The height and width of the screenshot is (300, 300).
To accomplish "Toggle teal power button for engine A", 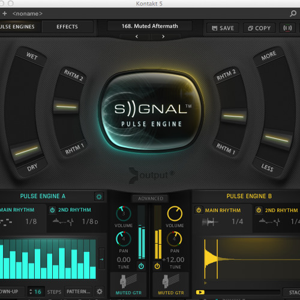I will click(x=141, y=266).
